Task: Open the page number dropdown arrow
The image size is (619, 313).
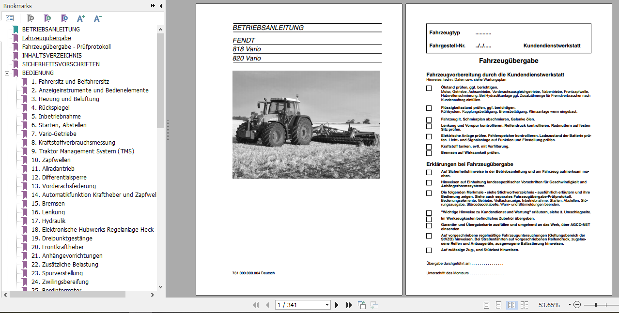Action: click(x=327, y=305)
